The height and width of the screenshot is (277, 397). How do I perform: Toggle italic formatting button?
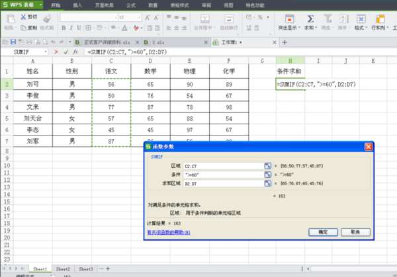71,28
